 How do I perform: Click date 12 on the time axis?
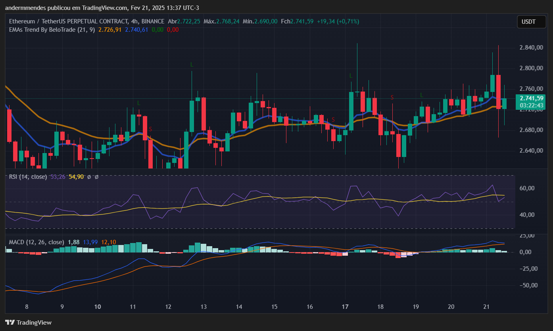[168, 306]
